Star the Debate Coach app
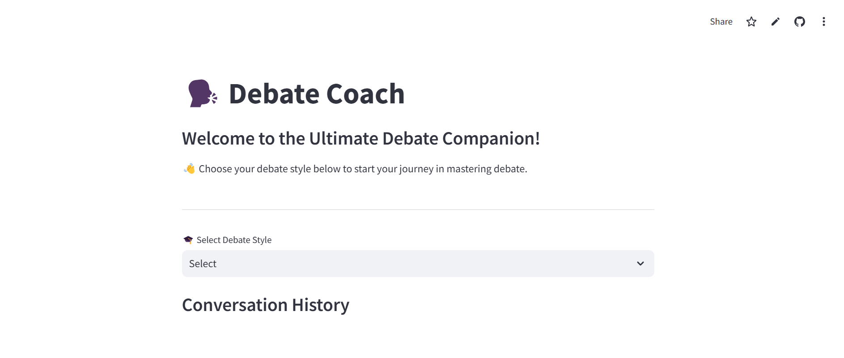 click(x=751, y=21)
